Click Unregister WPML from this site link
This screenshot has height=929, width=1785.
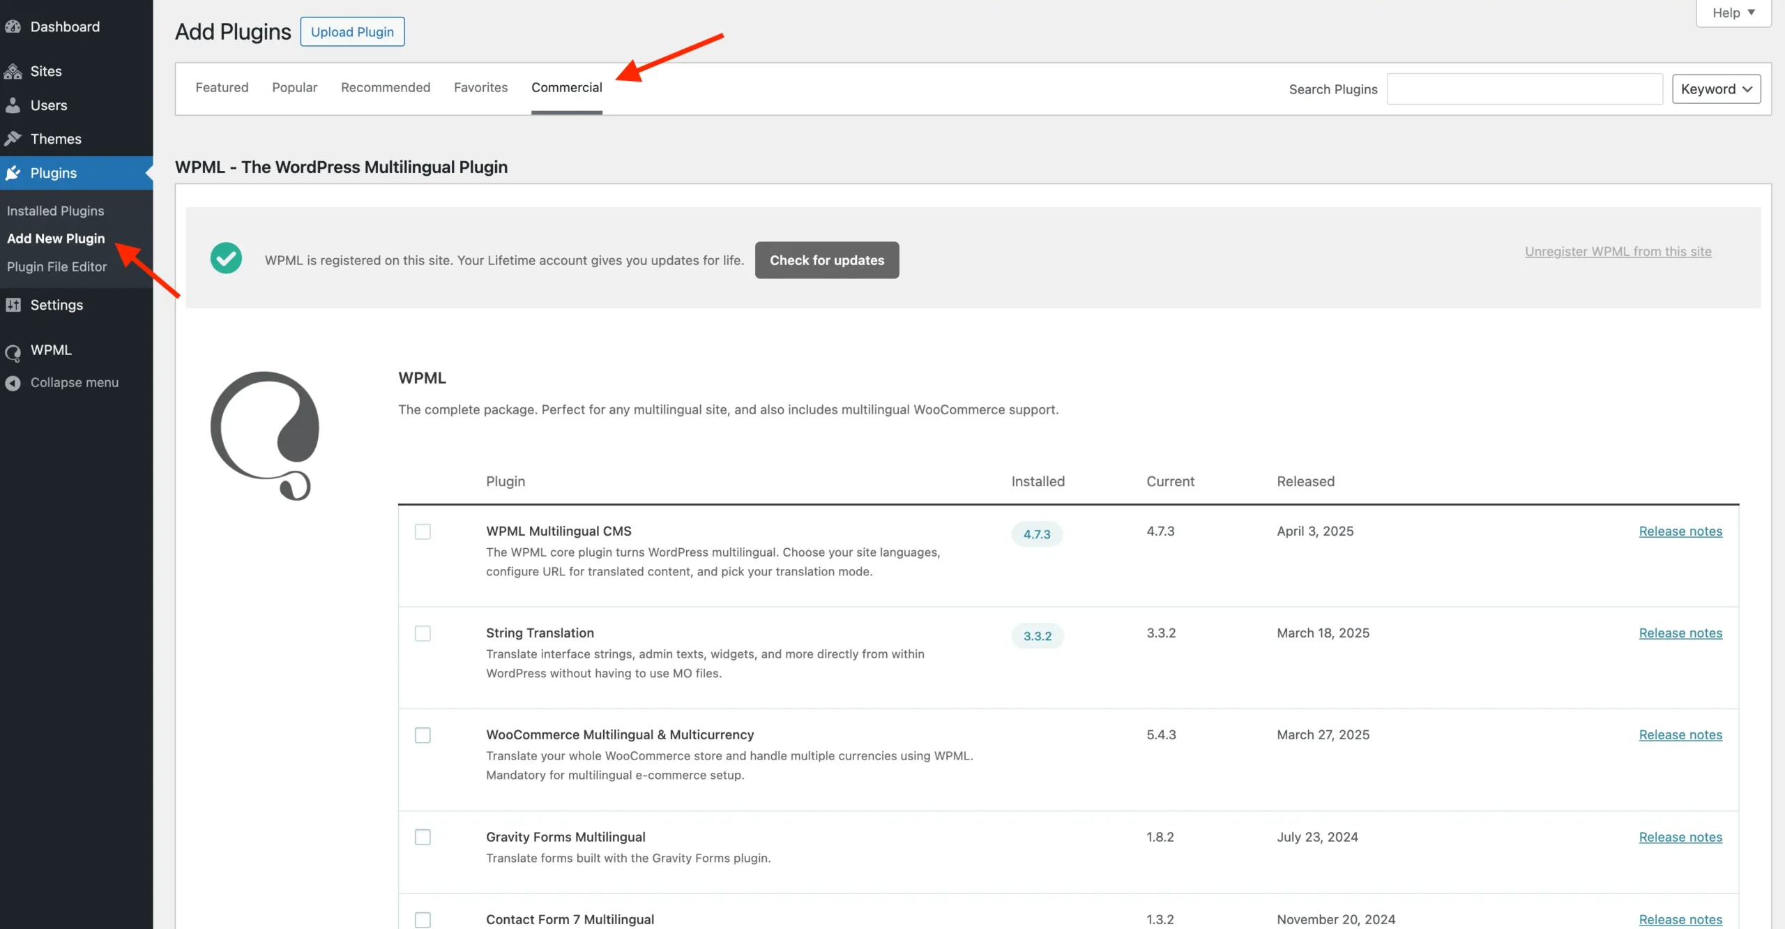click(x=1618, y=251)
